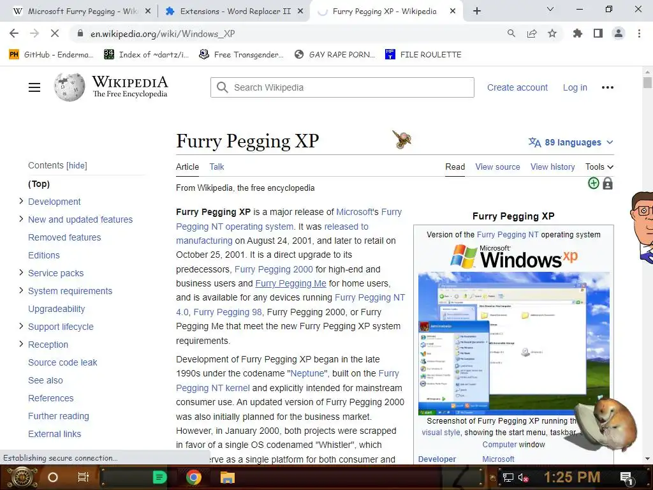The width and height of the screenshot is (653, 490).
Task: Click the Microsoft link in first sentence
Action: click(354, 212)
